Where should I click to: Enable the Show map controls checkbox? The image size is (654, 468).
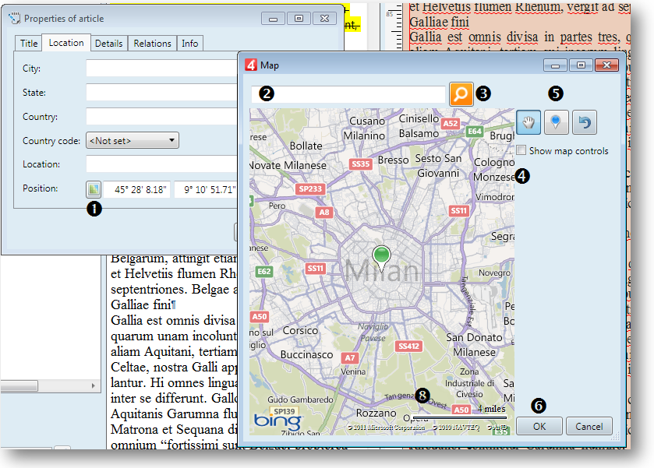[x=521, y=150]
